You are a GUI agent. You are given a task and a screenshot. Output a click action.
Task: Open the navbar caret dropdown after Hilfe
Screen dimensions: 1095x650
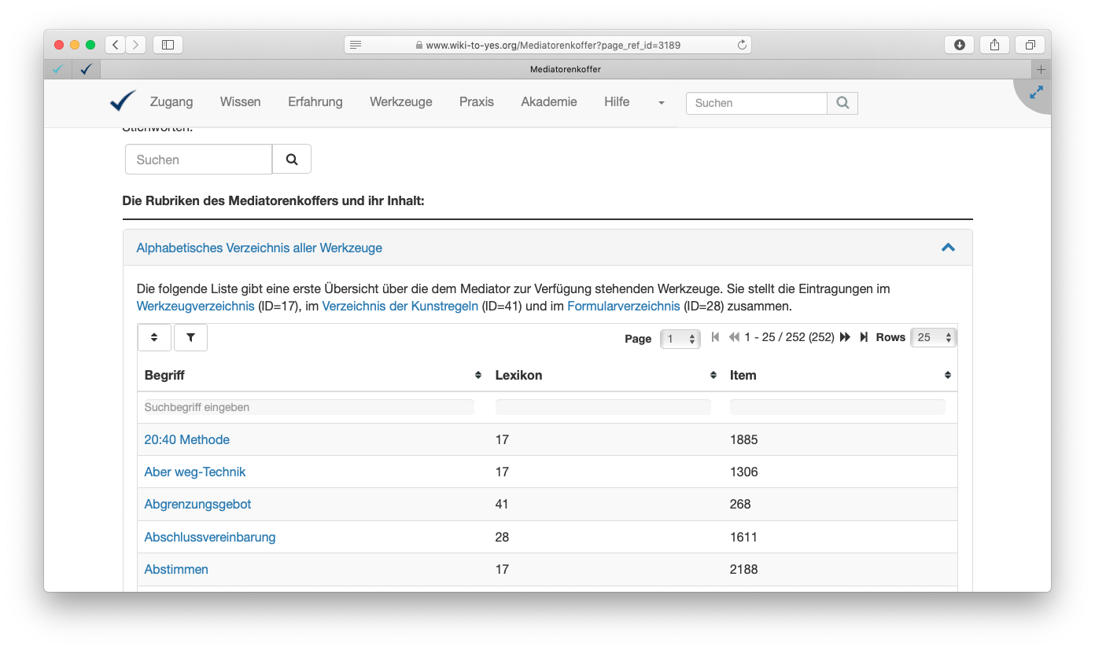click(661, 103)
